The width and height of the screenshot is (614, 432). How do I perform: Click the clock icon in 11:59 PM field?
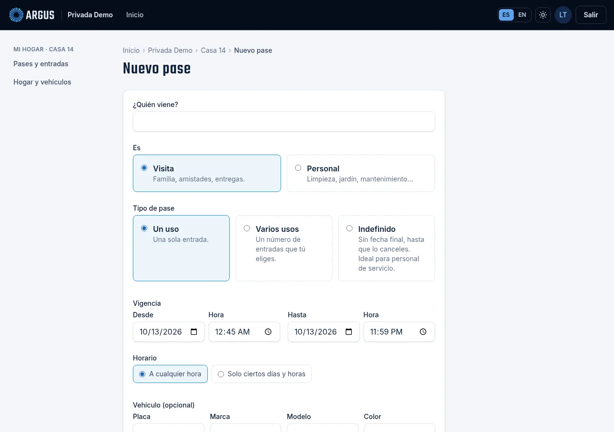click(x=423, y=332)
